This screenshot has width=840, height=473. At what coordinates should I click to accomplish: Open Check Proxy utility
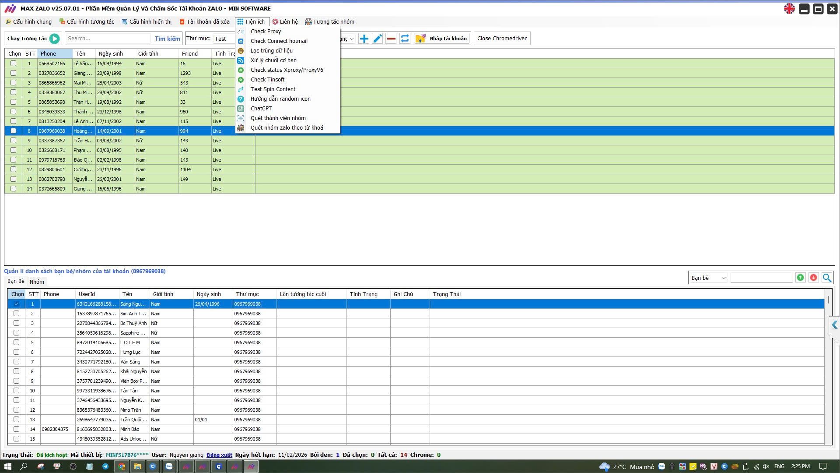266,32
